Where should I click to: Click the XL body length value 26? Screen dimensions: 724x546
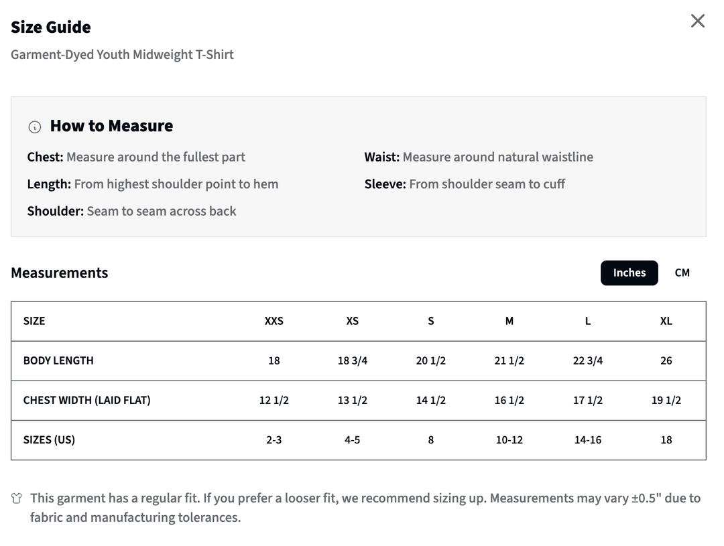[x=666, y=361]
